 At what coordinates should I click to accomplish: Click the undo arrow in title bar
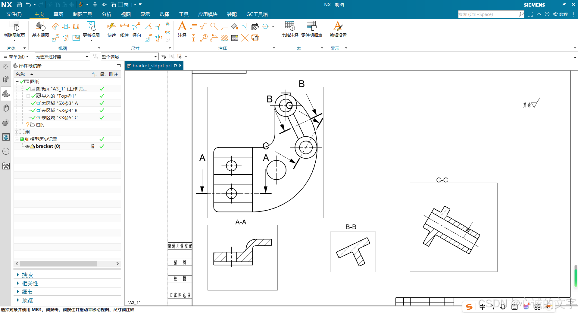click(x=28, y=5)
